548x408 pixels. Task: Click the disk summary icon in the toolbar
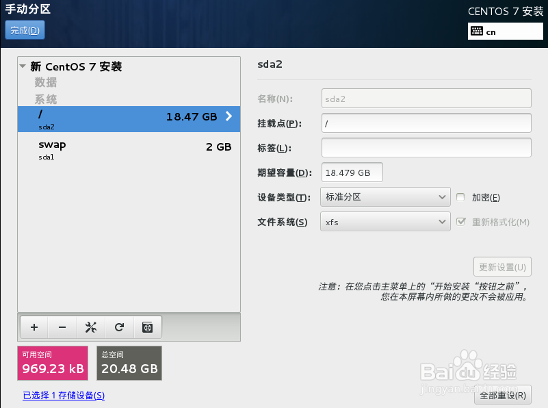tap(148, 327)
